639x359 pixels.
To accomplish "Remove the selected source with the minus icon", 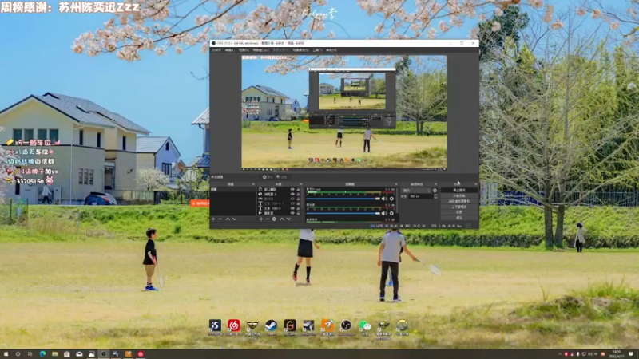I will (x=268, y=219).
